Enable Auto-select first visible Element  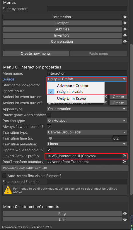click(5, 176)
